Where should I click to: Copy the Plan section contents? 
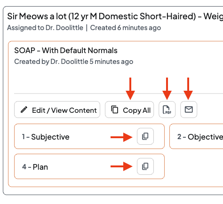145,166
